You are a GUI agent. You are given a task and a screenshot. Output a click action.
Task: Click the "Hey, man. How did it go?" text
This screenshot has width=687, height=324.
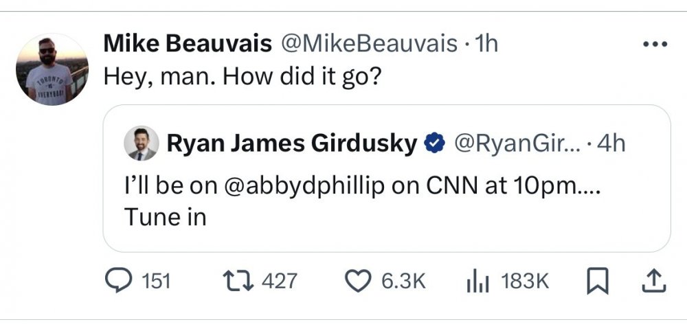pyautogui.click(x=242, y=75)
